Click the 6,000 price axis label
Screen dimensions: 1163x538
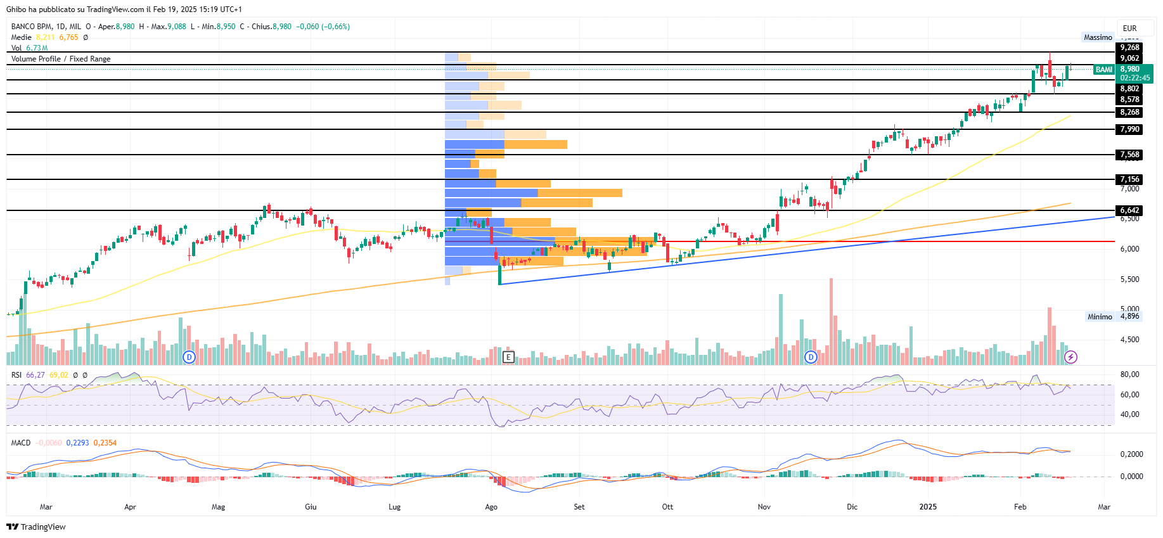1129,249
